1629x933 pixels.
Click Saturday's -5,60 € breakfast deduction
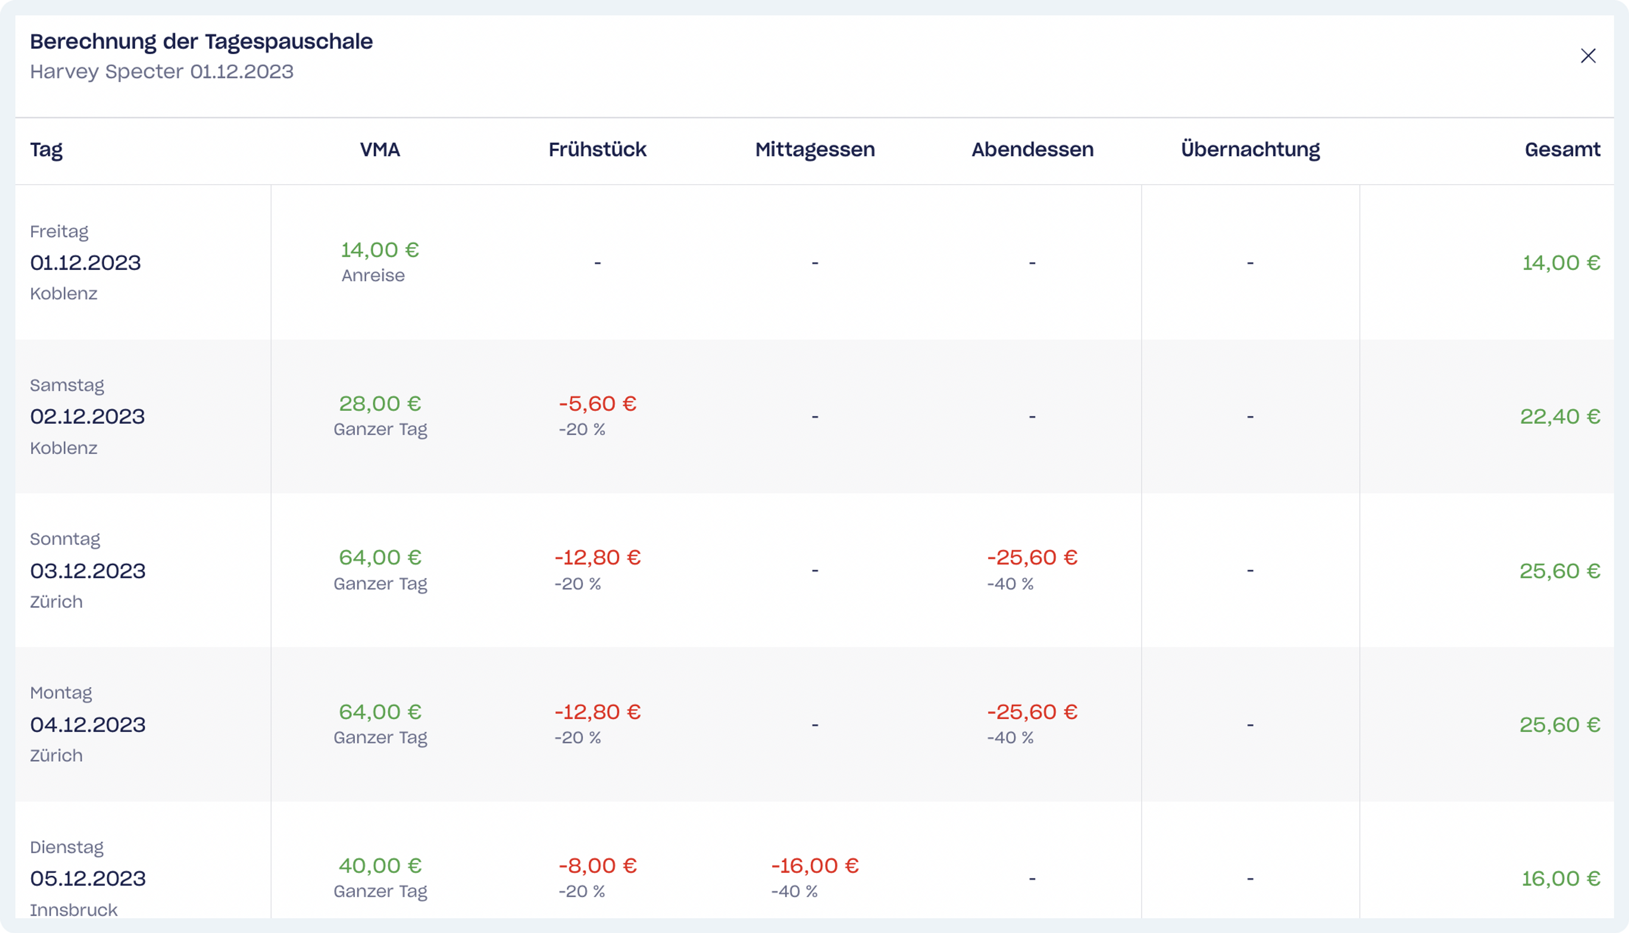(597, 404)
